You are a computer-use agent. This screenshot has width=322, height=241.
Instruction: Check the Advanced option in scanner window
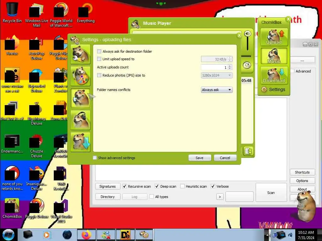(292, 71)
